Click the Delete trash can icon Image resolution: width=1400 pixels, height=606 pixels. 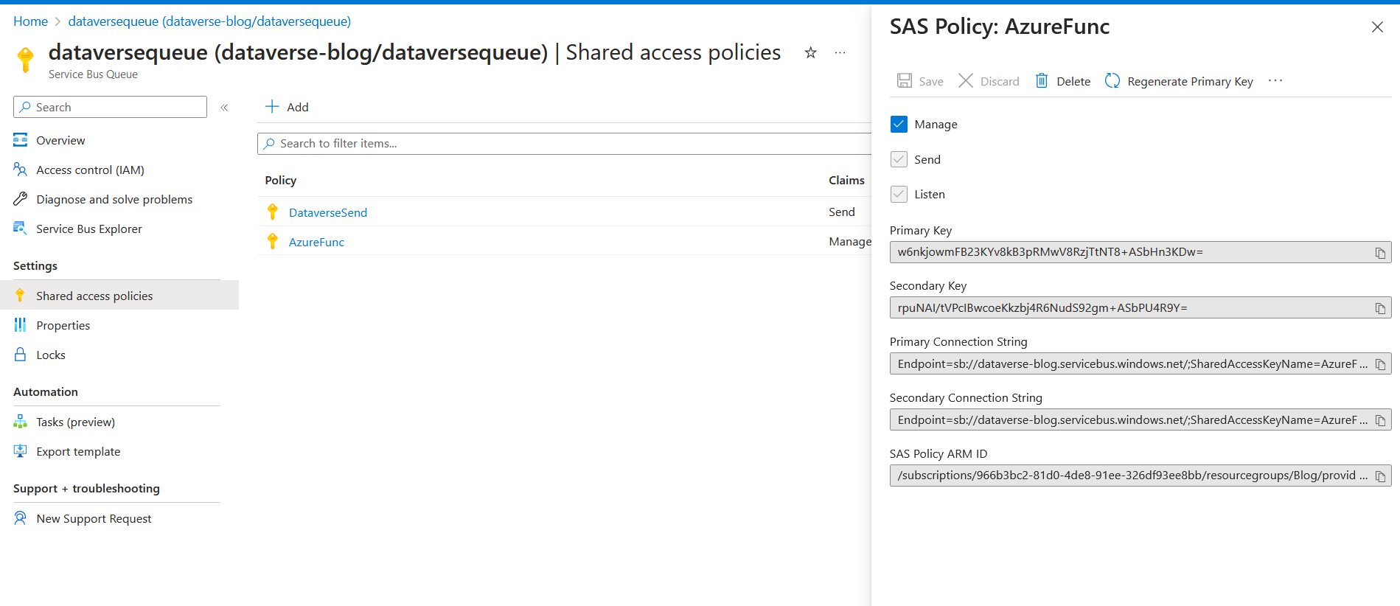coord(1042,80)
